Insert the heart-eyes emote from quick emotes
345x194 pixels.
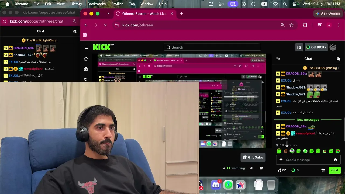(337, 151)
